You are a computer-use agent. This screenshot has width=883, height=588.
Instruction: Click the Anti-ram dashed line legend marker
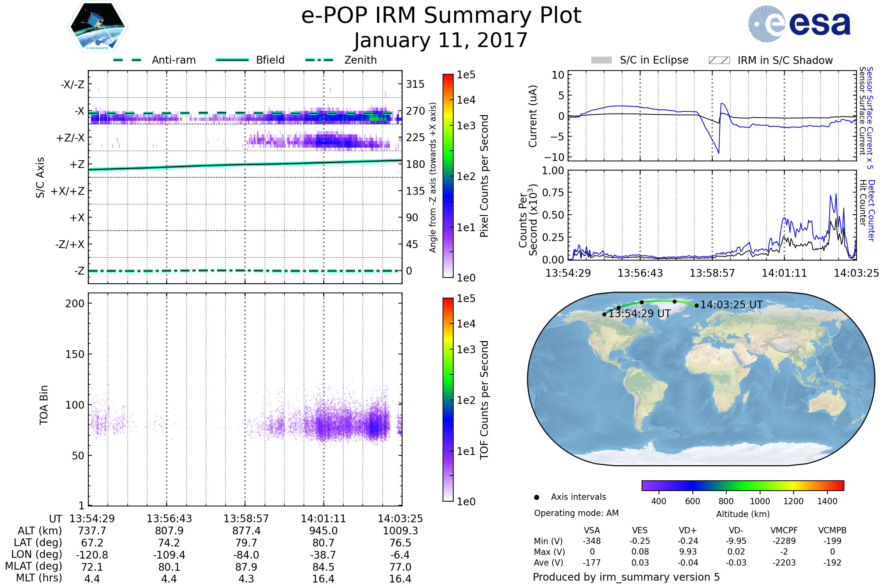click(127, 60)
